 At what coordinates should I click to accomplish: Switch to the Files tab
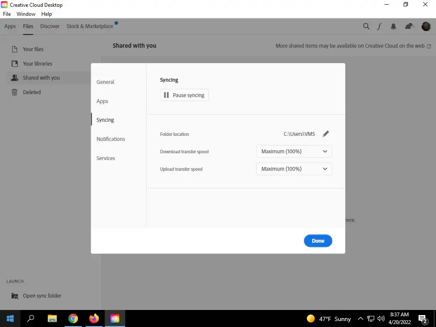tap(28, 26)
